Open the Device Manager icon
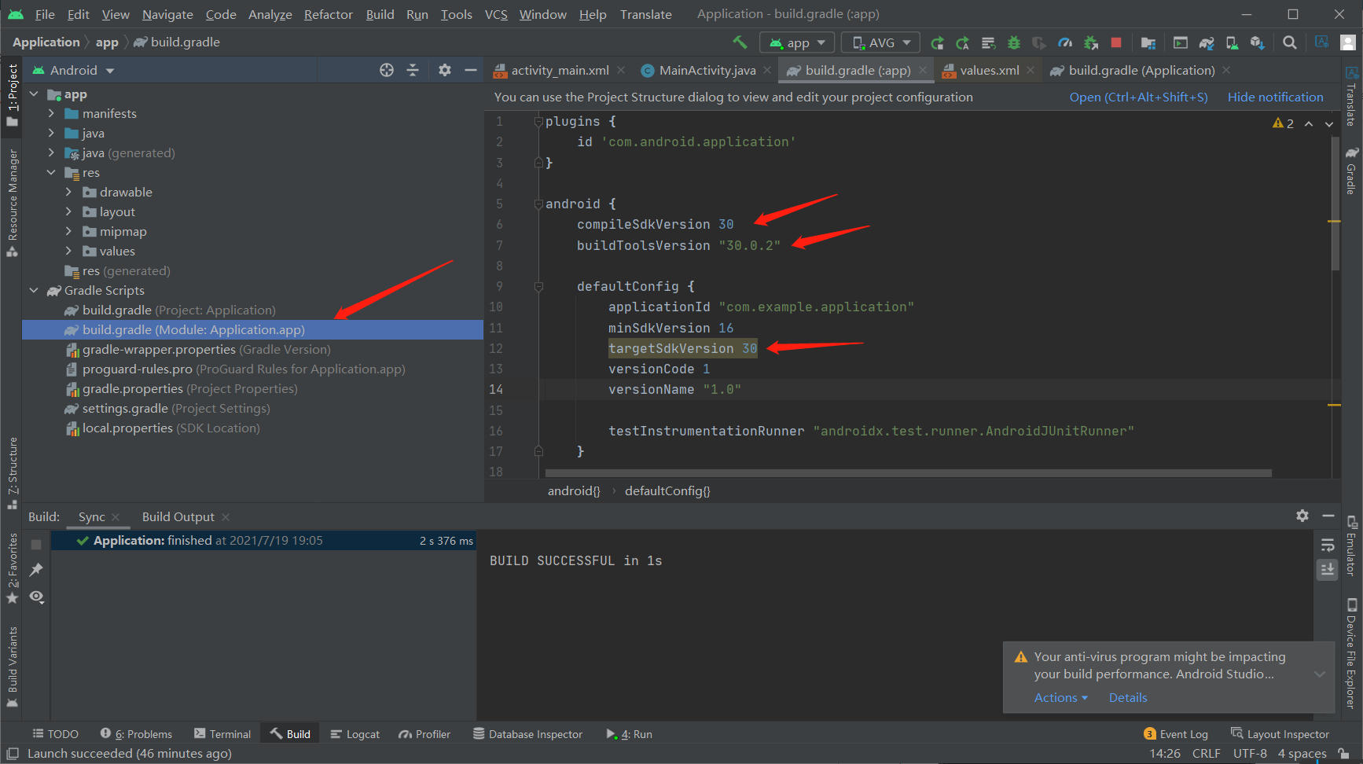The image size is (1363, 764). point(1232,42)
